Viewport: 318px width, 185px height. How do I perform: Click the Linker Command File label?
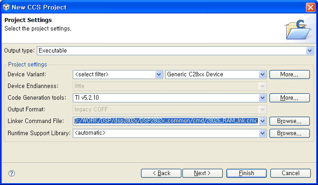35,121
